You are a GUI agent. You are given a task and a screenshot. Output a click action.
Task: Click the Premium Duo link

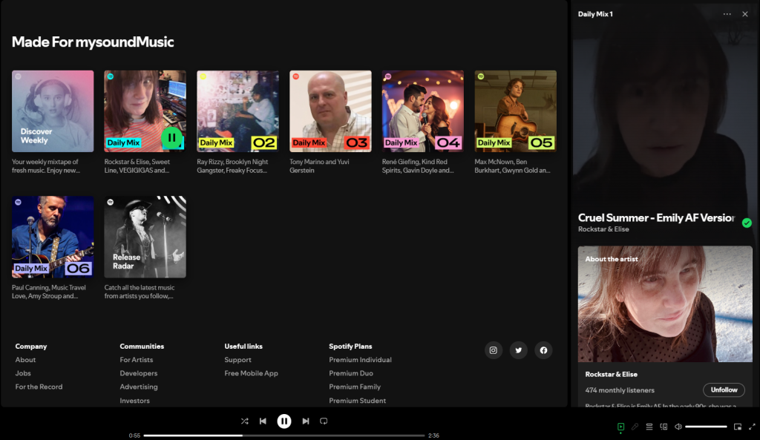click(351, 373)
